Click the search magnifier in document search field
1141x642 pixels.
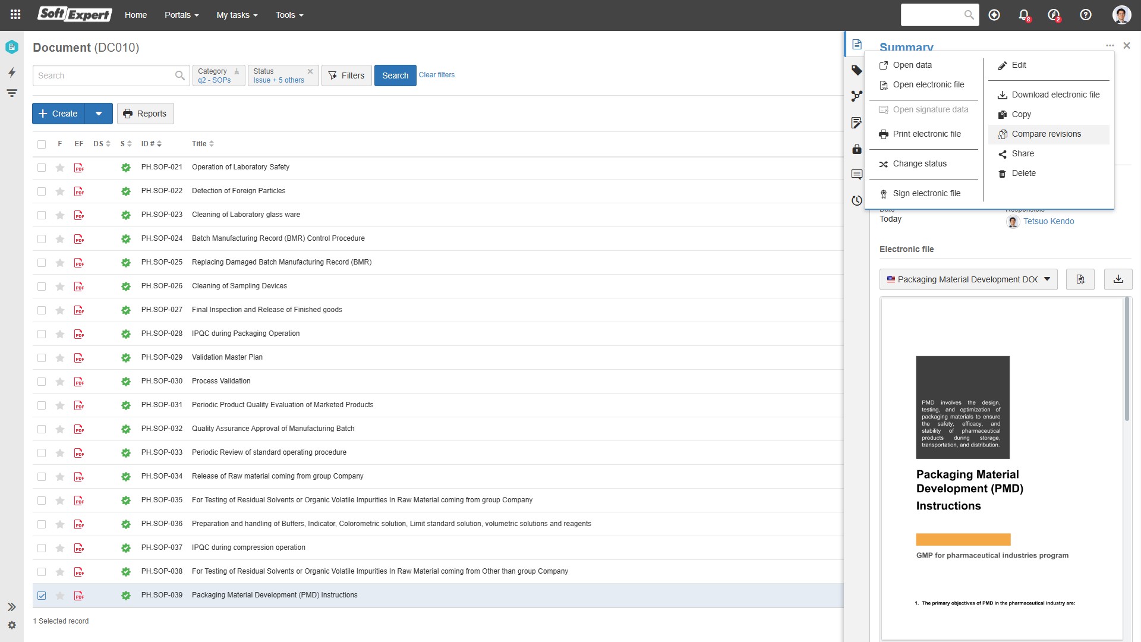coord(180,75)
